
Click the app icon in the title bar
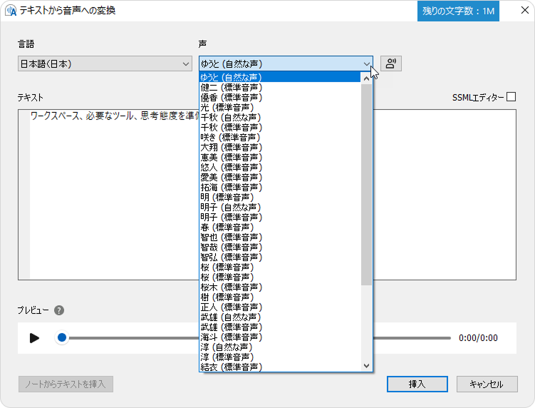point(11,11)
